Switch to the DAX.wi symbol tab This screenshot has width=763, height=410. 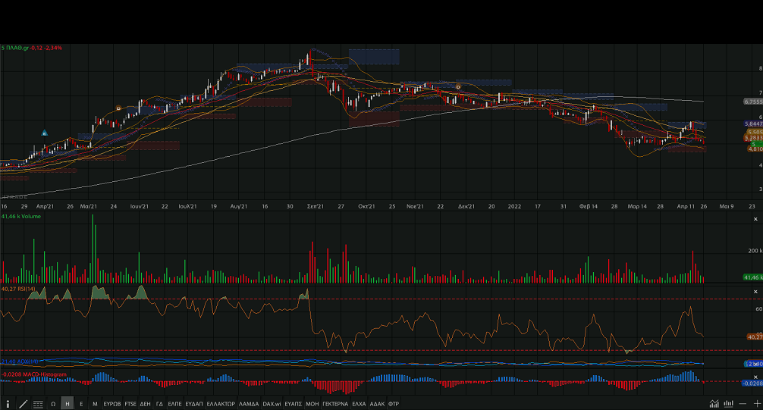click(x=272, y=404)
